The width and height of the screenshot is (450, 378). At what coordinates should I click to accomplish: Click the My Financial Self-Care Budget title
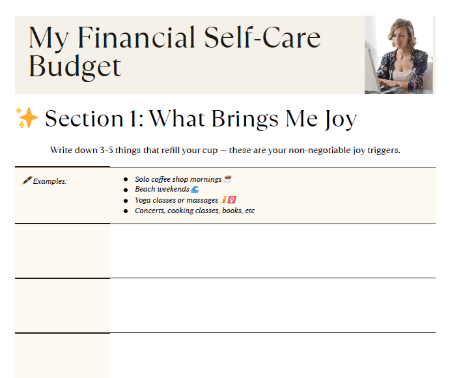coord(175,52)
